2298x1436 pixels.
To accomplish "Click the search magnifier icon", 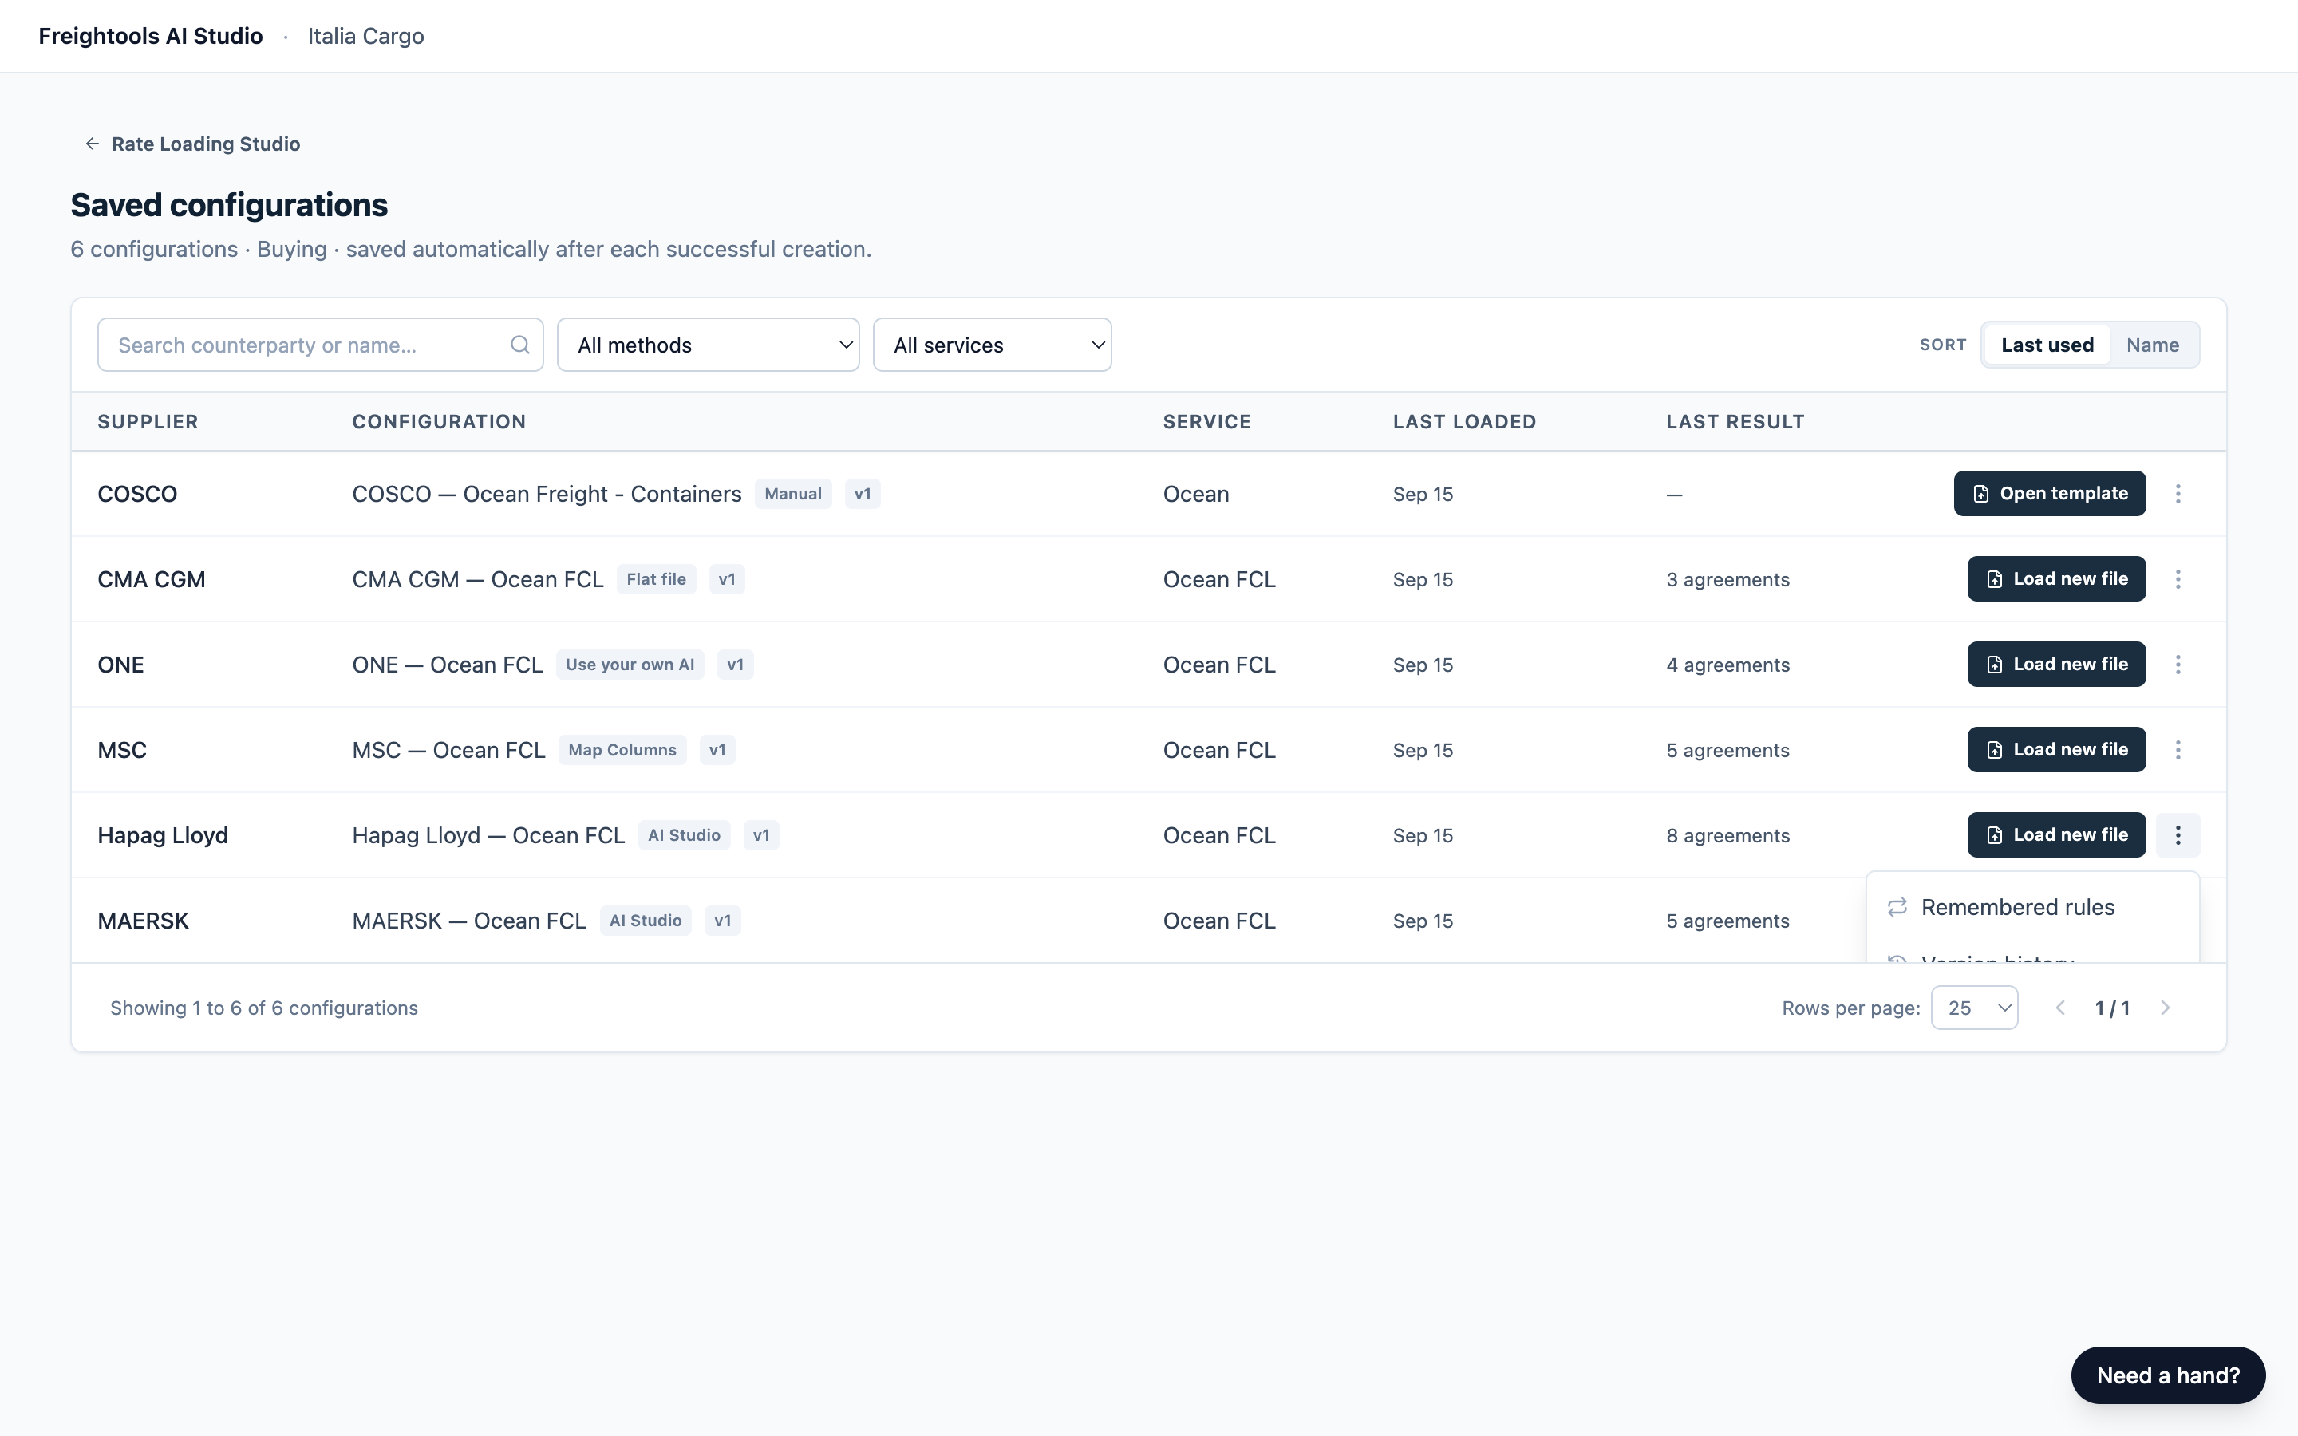I will pyautogui.click(x=519, y=345).
